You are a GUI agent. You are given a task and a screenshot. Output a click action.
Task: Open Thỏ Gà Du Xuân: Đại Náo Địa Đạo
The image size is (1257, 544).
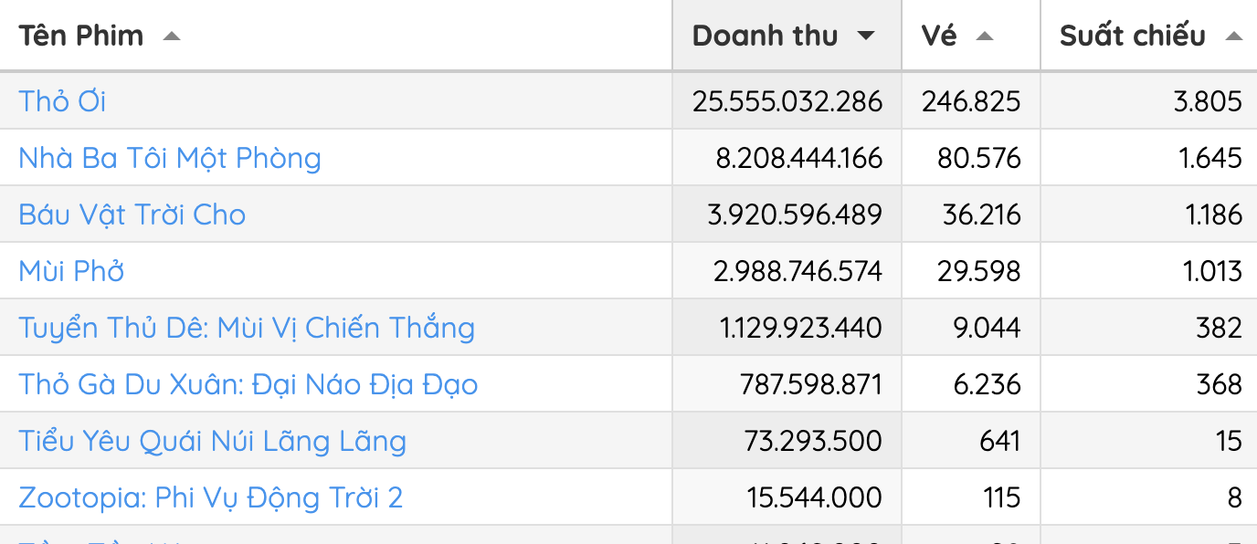248,384
